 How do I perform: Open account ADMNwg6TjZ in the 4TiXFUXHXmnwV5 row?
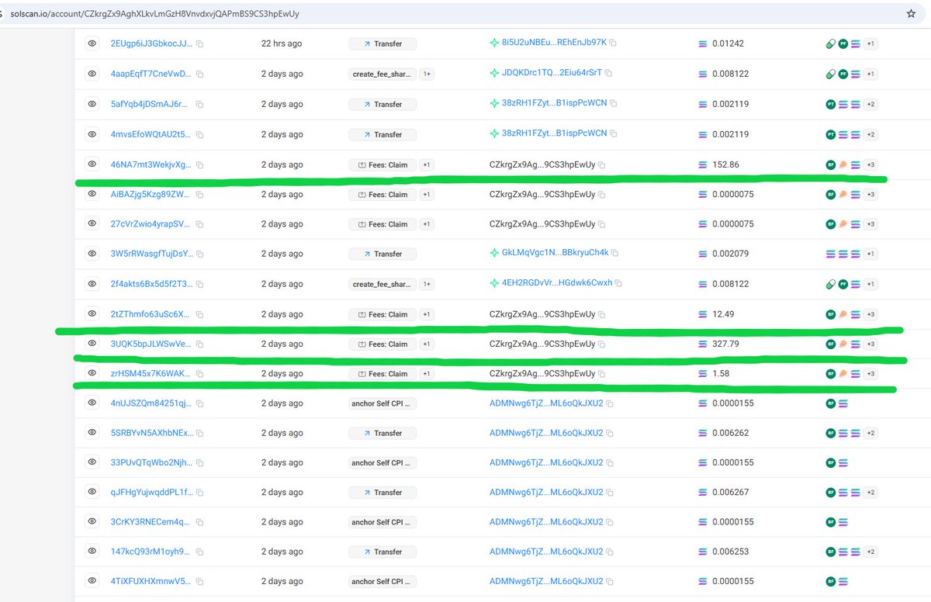(x=546, y=581)
